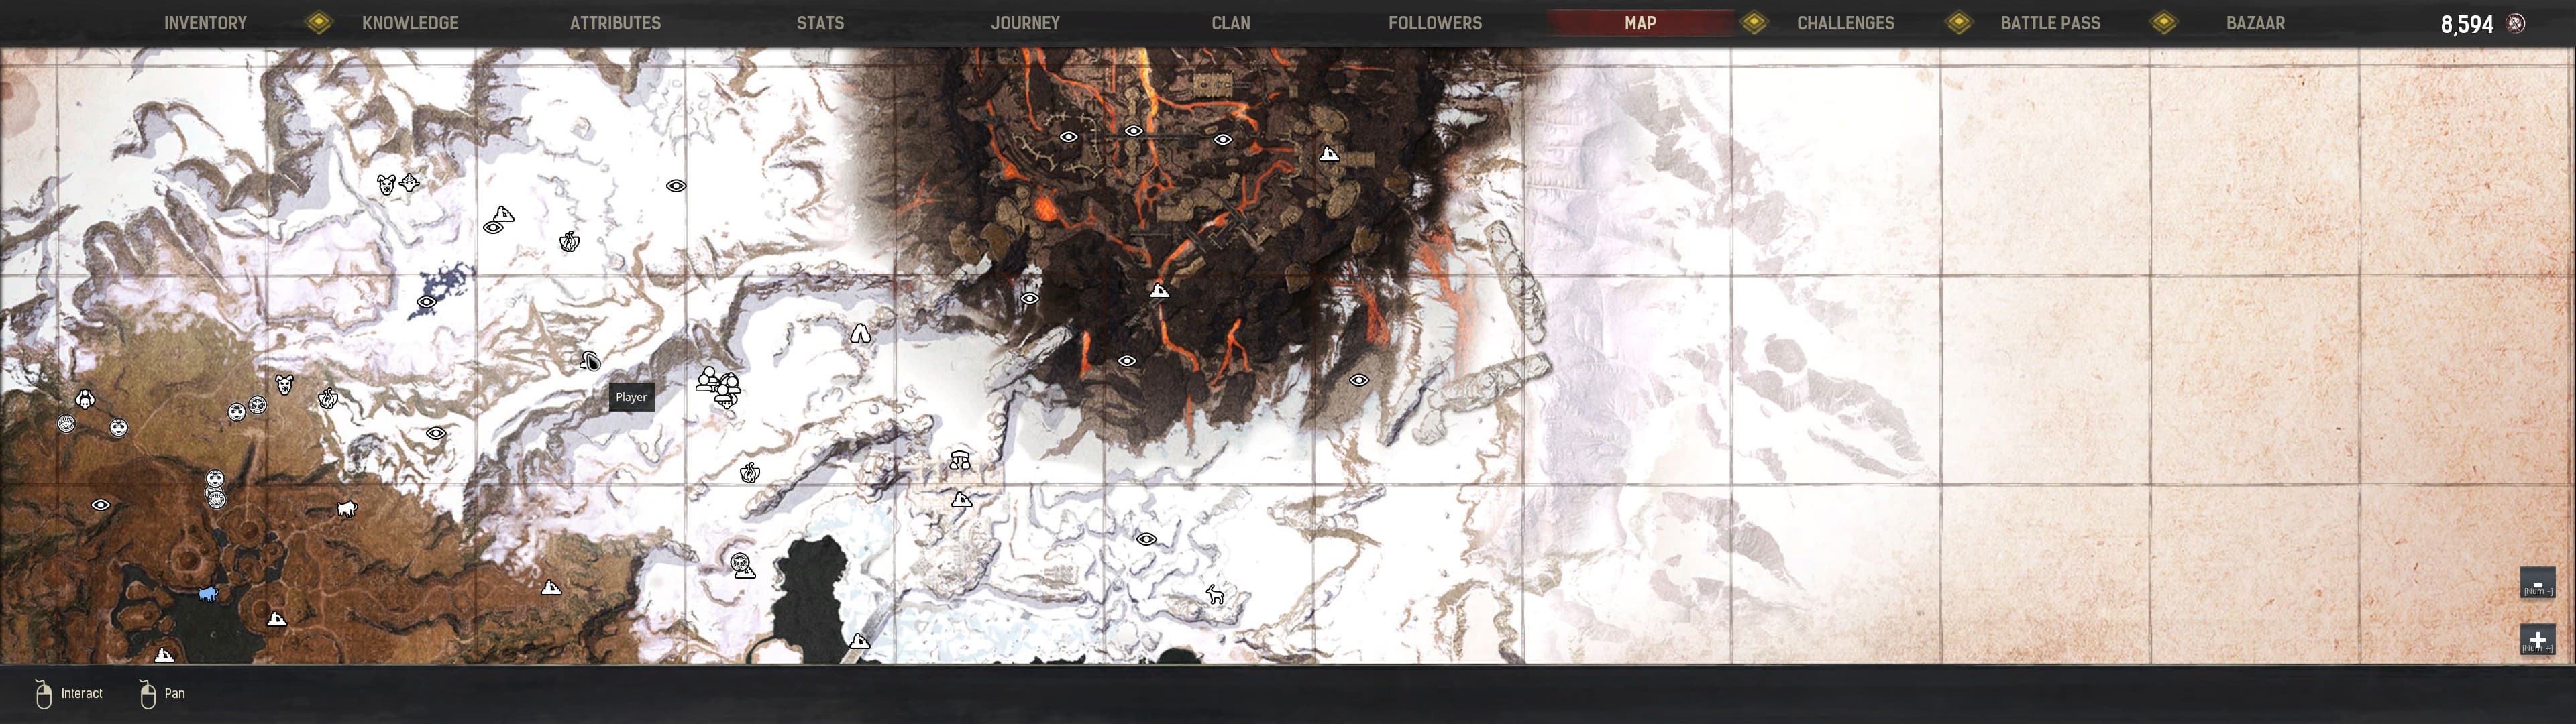
Task: Open the Journey tab
Action: coord(1025,23)
